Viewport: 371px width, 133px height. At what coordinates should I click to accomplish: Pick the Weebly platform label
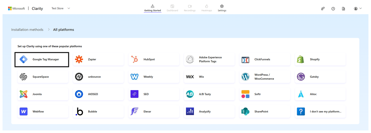[148, 77]
